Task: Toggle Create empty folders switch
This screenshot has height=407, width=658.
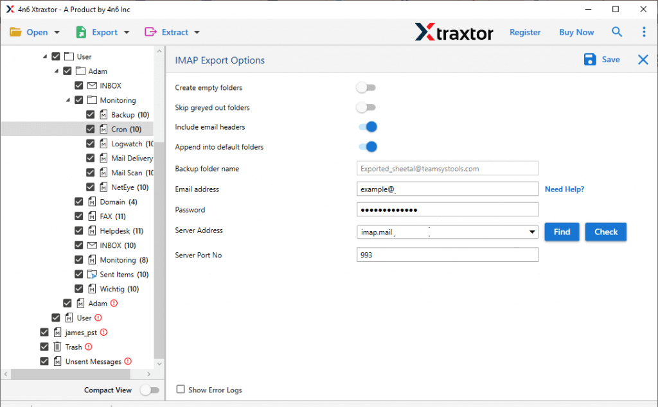Action: tap(366, 87)
